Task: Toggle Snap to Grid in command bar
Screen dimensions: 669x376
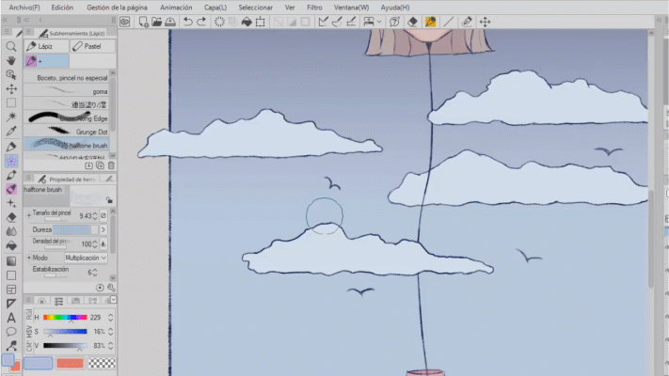Action: 351,22
